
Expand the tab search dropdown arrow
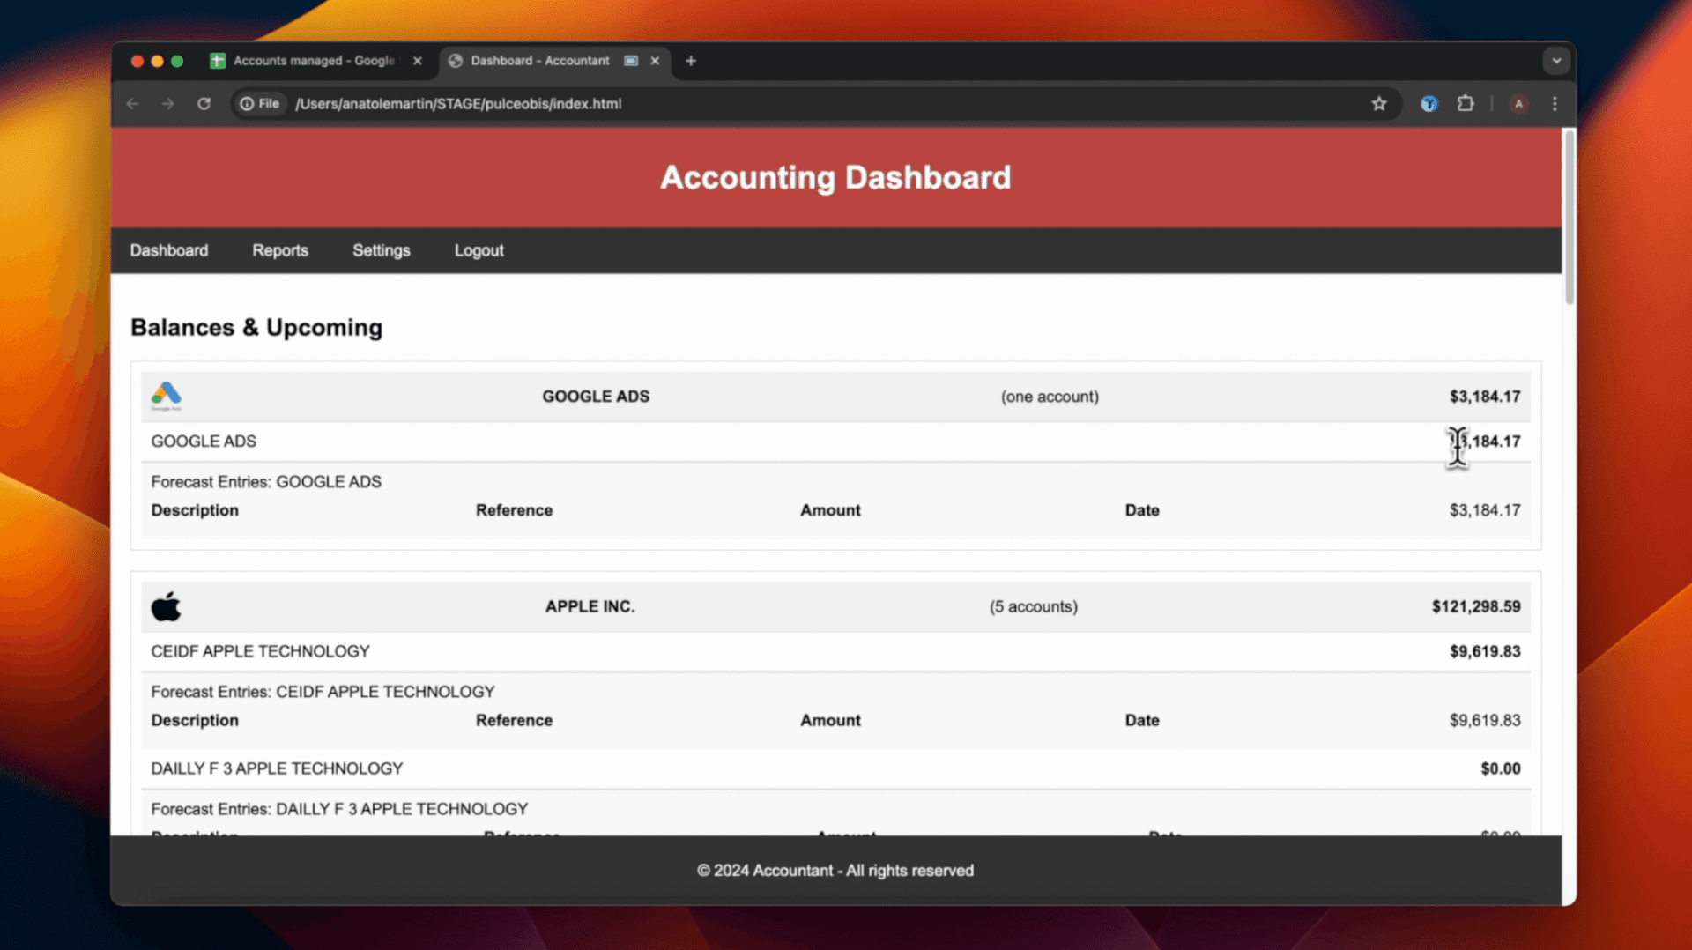click(1556, 61)
